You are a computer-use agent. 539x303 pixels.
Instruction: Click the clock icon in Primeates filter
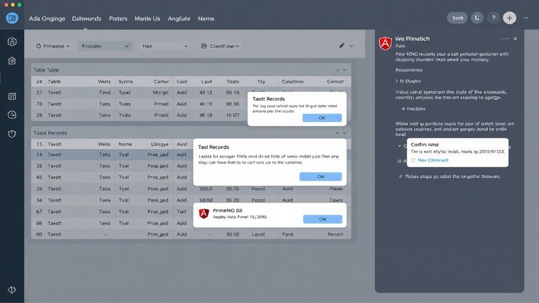pyautogui.click(x=38, y=46)
